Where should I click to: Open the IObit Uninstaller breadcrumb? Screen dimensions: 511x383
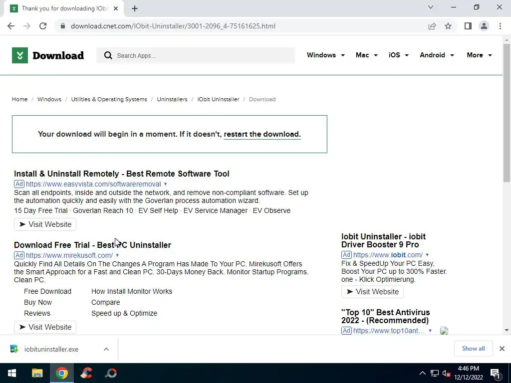[x=218, y=99]
